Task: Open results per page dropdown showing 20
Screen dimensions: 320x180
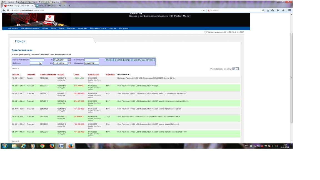Action: coord(236,69)
